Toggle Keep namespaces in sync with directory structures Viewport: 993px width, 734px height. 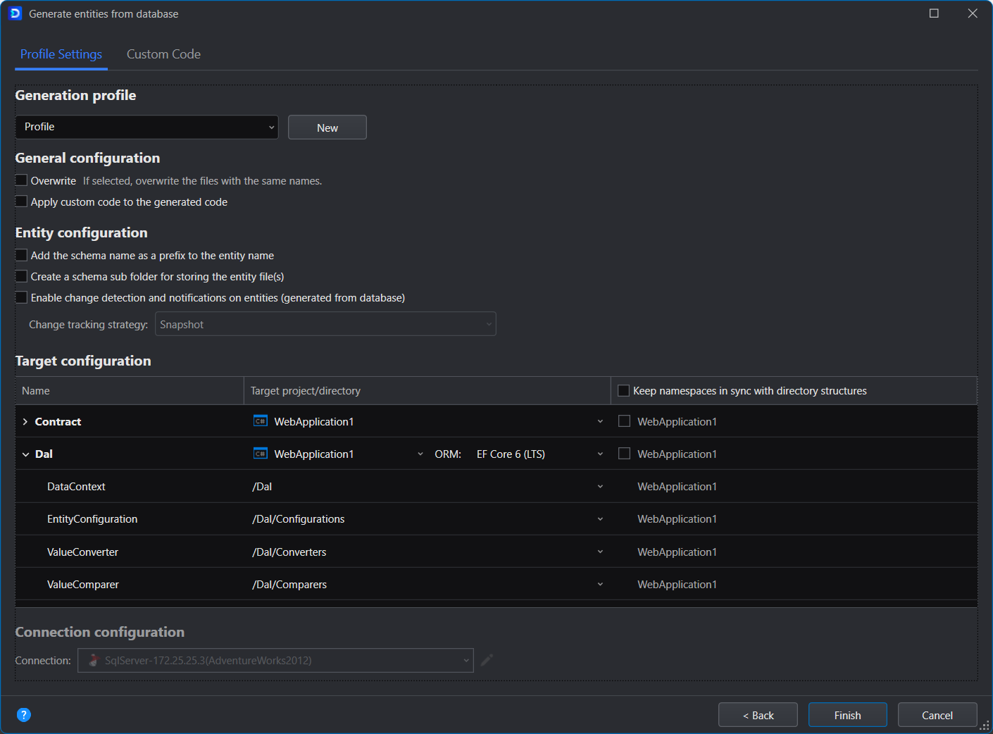coord(623,390)
